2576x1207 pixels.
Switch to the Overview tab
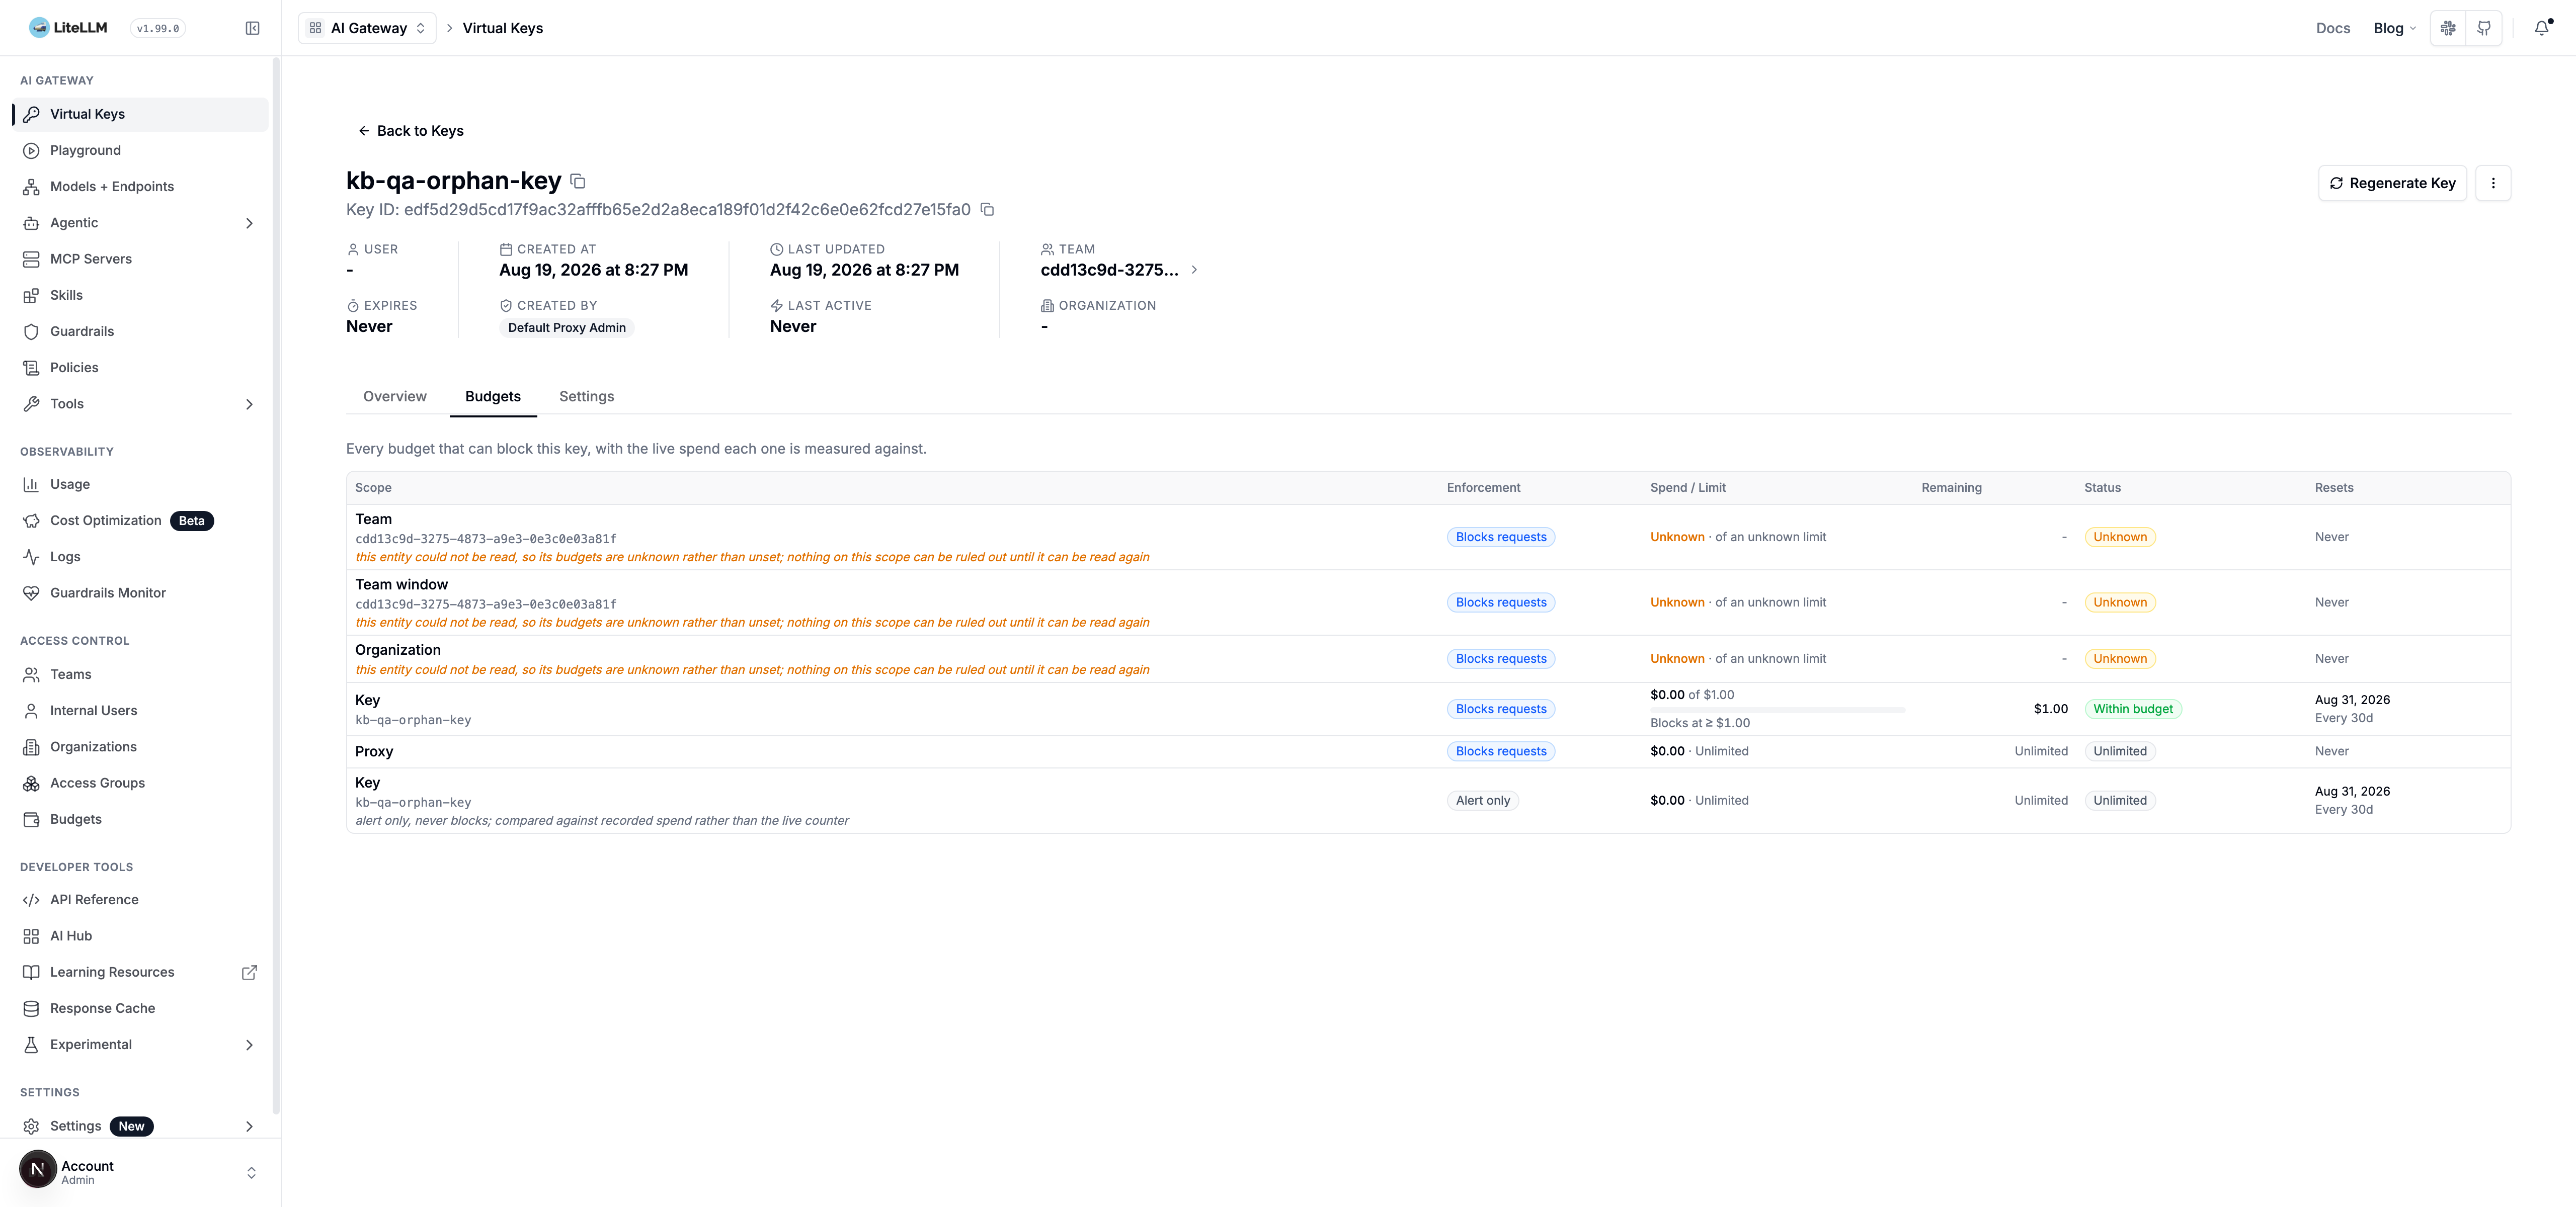[x=395, y=397]
